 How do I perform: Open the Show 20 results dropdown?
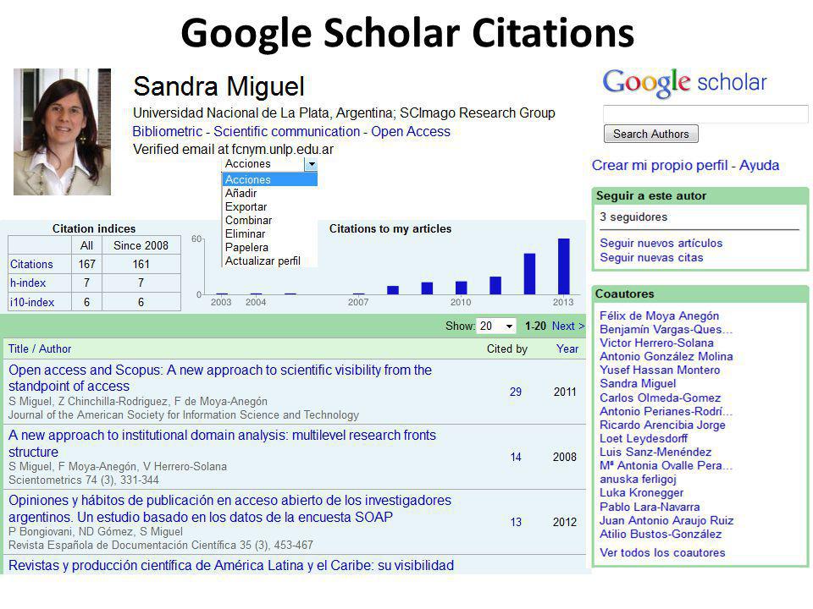(496, 326)
